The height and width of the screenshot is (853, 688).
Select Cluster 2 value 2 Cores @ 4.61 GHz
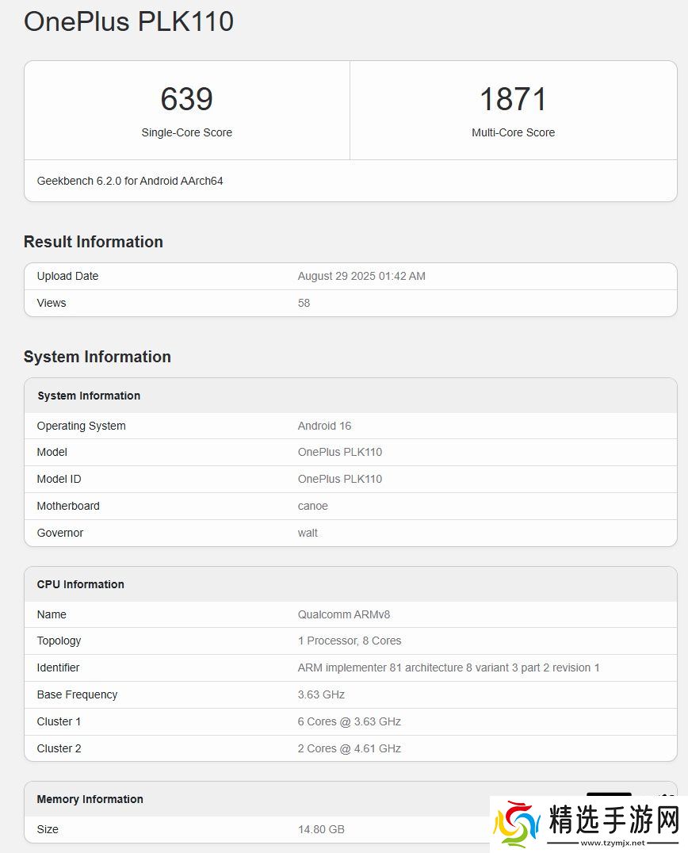349,748
